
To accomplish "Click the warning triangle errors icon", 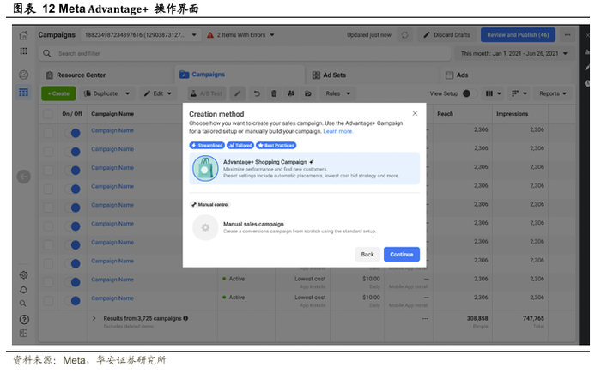I will (x=210, y=35).
